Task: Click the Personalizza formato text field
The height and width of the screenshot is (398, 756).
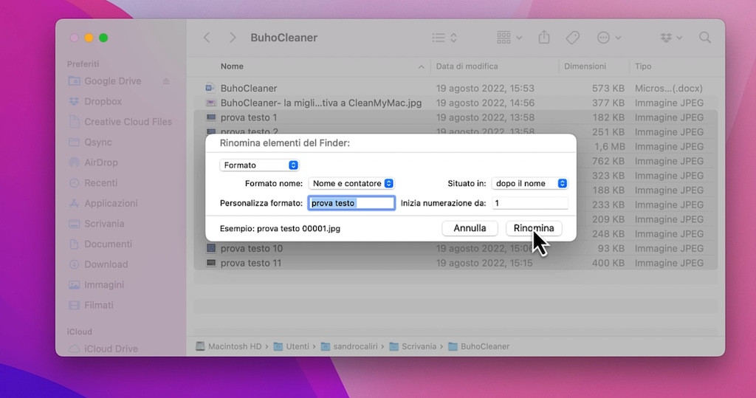Action: [x=351, y=203]
